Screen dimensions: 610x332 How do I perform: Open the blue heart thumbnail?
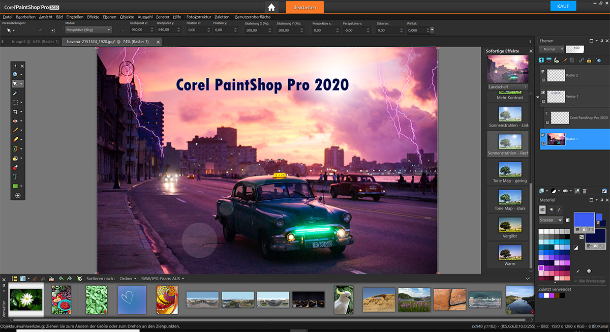(132, 299)
